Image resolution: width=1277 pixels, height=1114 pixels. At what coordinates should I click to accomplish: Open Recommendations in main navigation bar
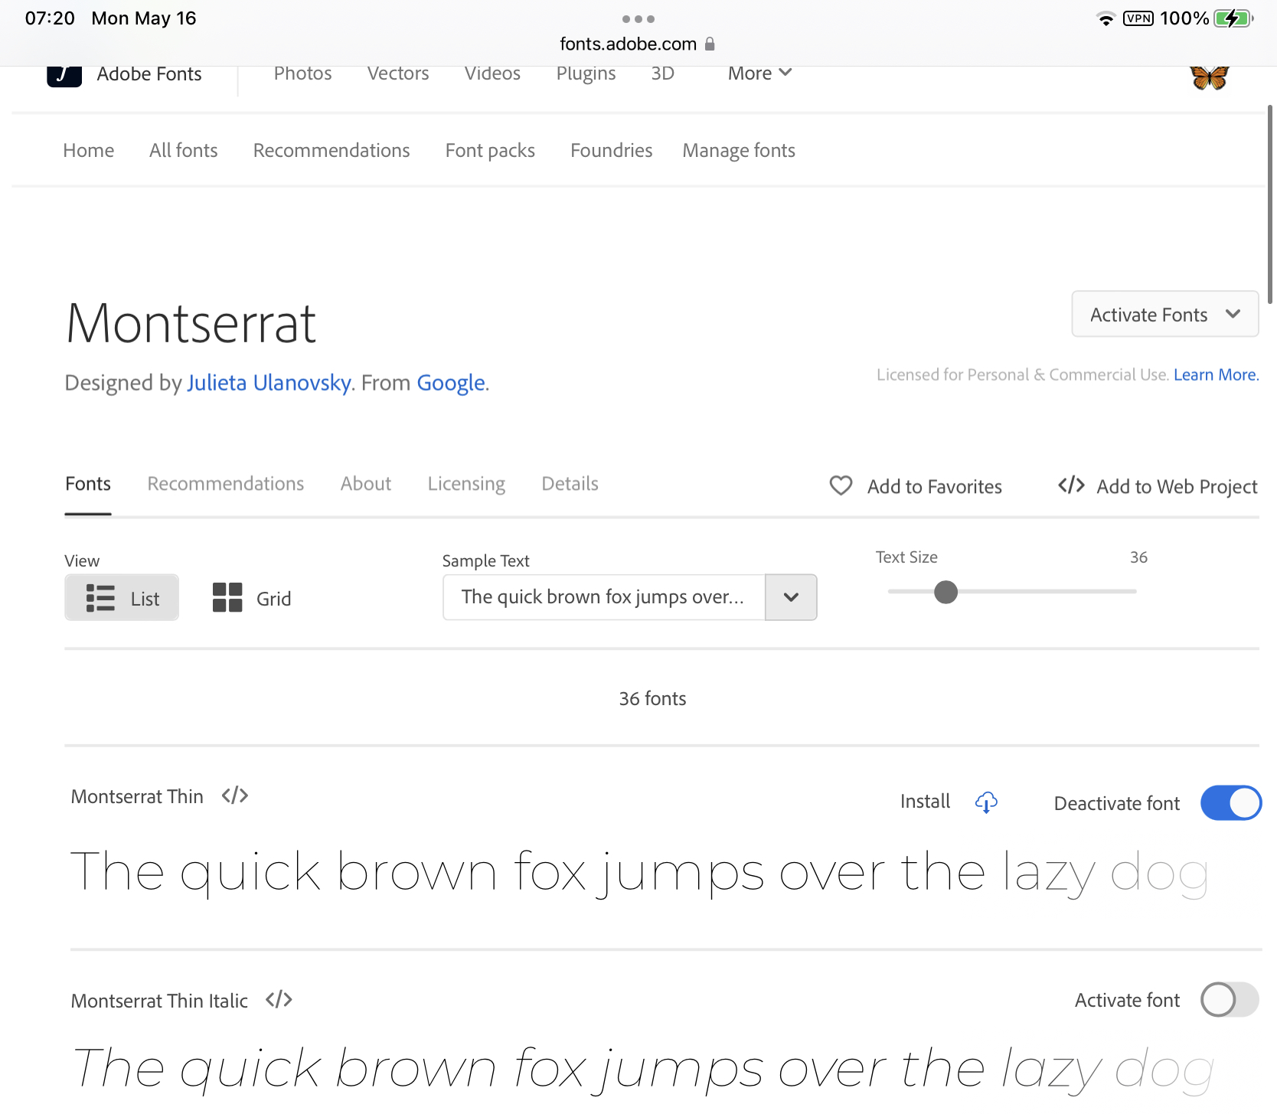(x=331, y=150)
